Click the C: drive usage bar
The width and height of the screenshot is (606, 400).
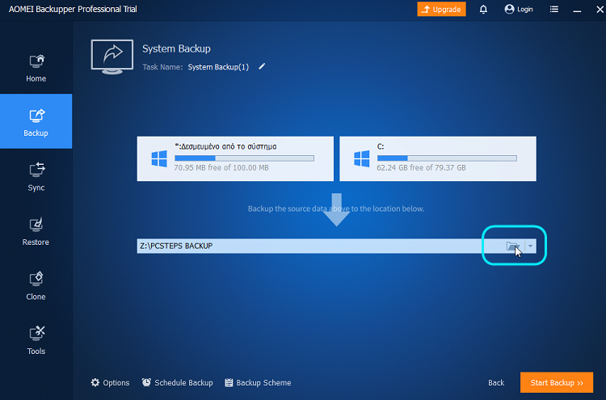click(447, 158)
